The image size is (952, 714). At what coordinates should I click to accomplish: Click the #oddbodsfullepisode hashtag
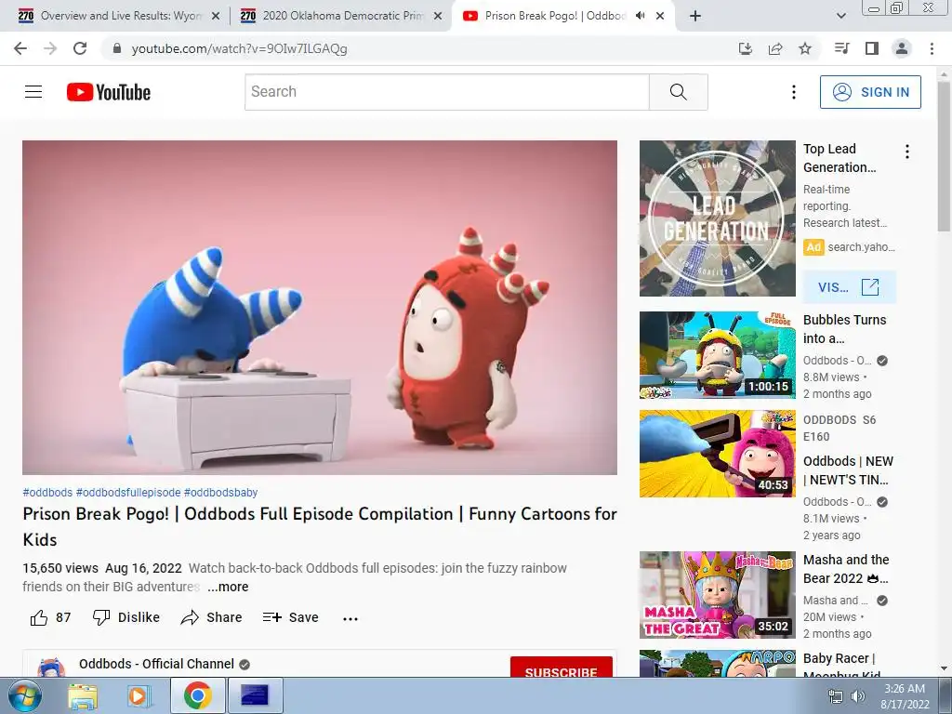point(128,493)
